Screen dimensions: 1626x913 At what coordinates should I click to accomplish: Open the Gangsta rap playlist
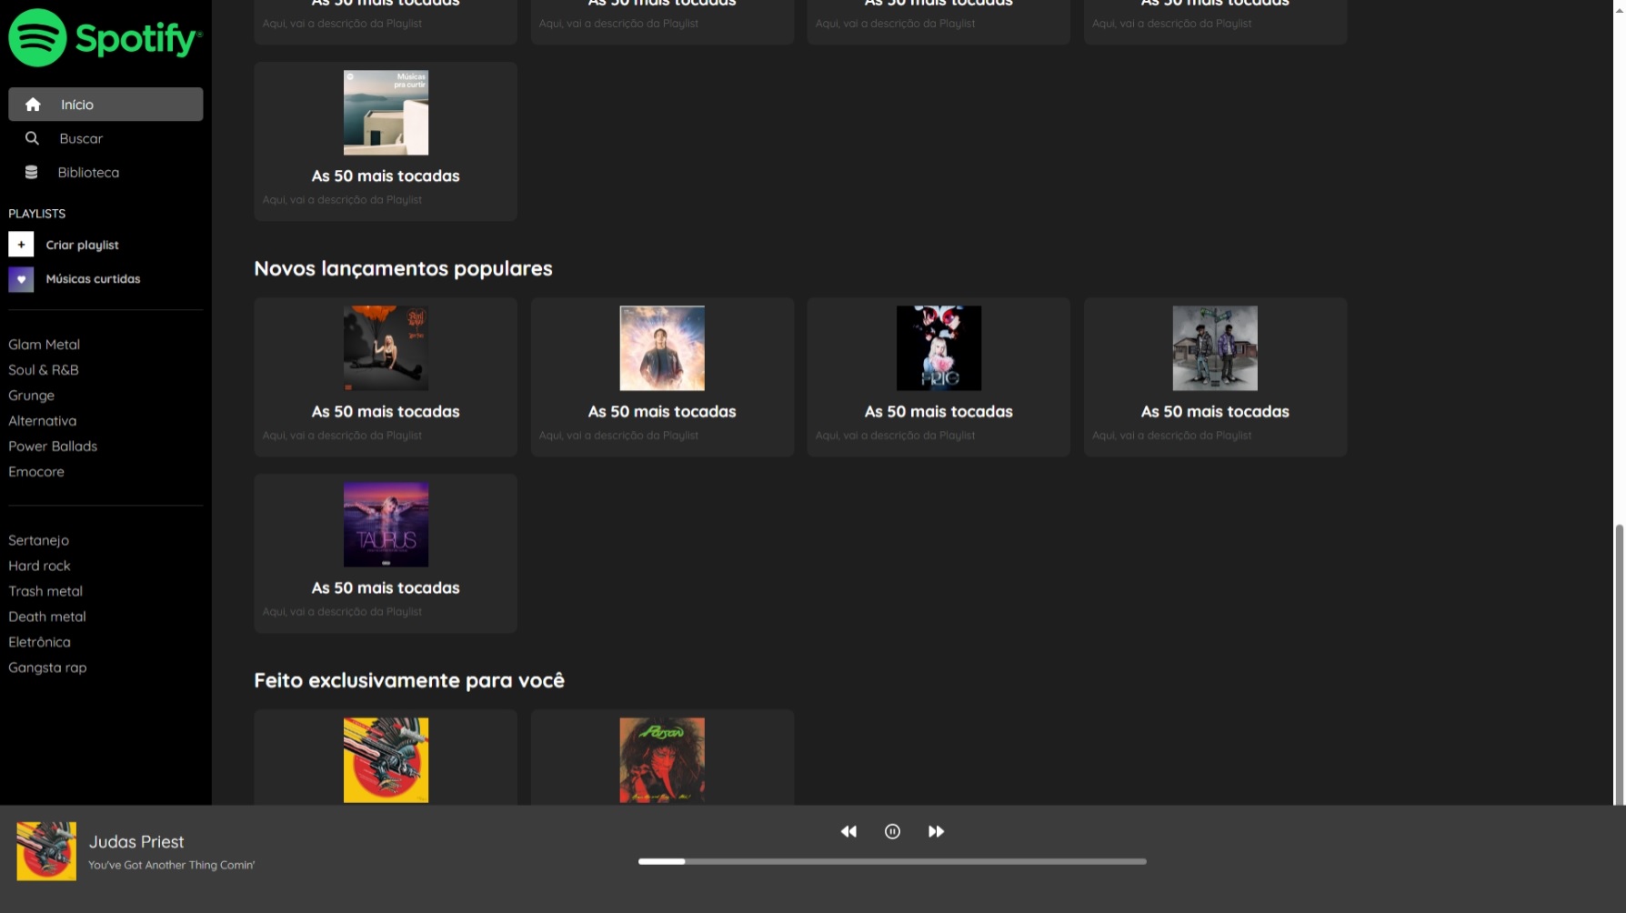tap(47, 667)
